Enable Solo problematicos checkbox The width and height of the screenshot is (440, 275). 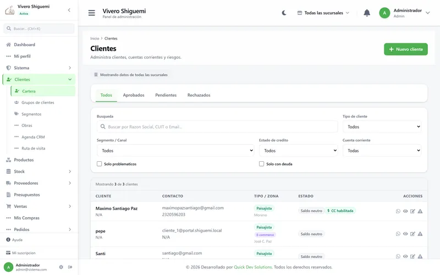click(x=99, y=164)
